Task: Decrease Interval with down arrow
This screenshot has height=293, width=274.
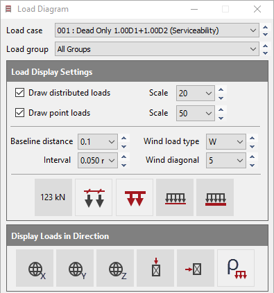Action: pyautogui.click(x=124, y=166)
